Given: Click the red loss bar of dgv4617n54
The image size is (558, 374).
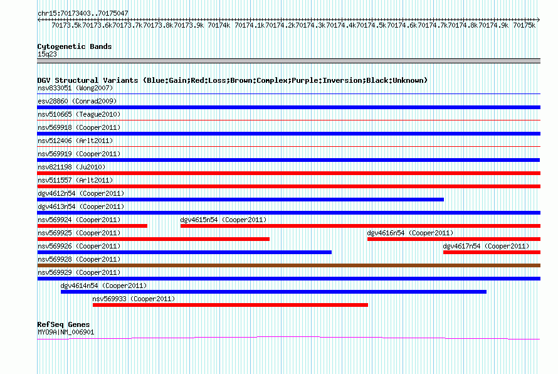Looking at the screenshot, I should click(x=492, y=252).
